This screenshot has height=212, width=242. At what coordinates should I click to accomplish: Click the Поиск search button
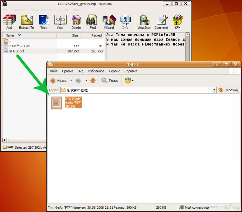point(110,81)
